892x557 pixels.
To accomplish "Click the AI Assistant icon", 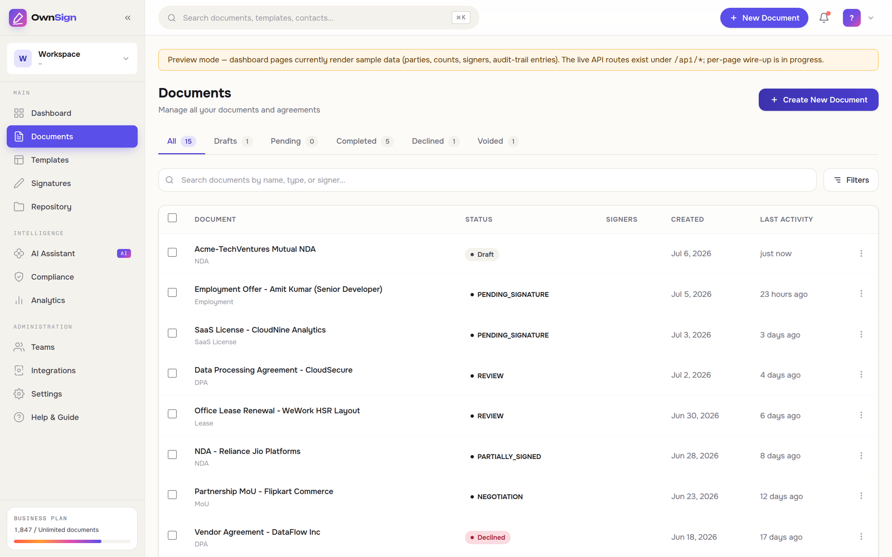I will pyautogui.click(x=19, y=253).
